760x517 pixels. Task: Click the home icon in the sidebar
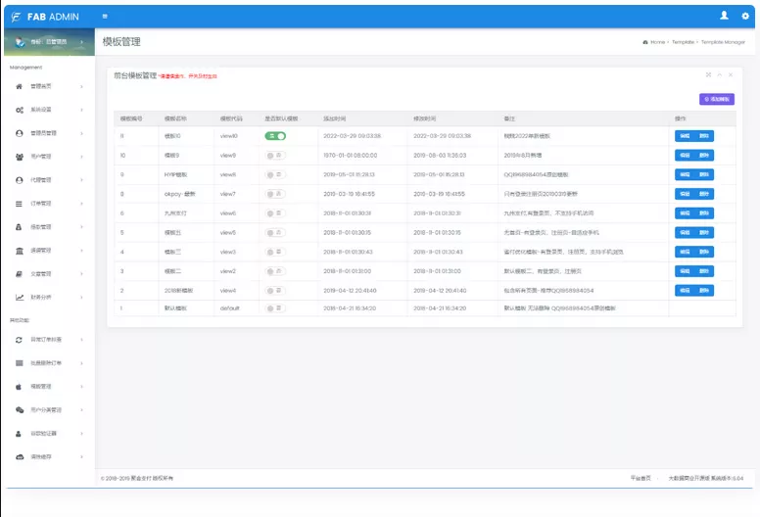pos(20,86)
